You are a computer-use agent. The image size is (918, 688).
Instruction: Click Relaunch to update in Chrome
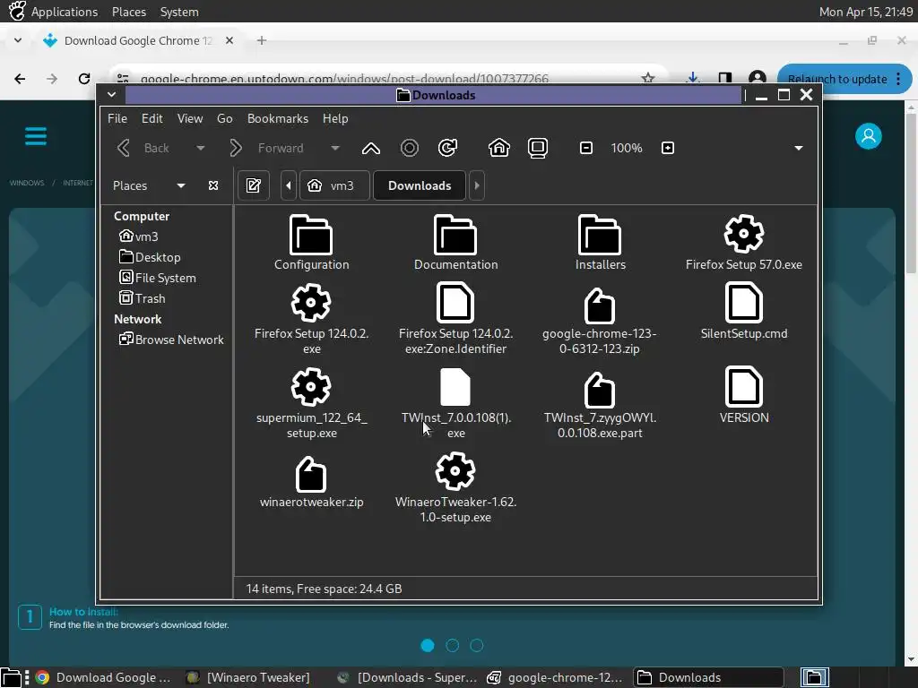point(837,79)
